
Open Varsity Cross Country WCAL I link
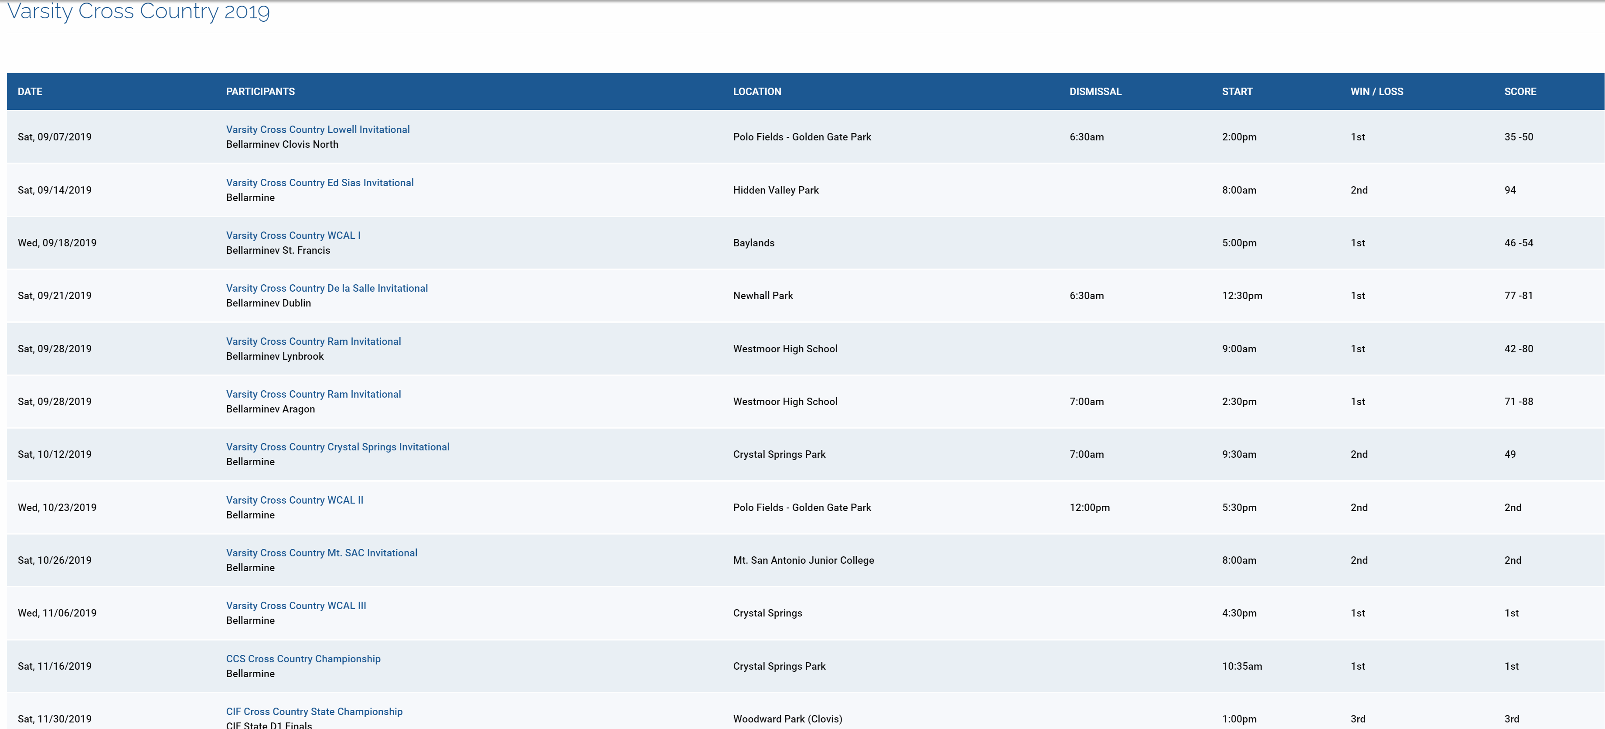[x=293, y=235]
